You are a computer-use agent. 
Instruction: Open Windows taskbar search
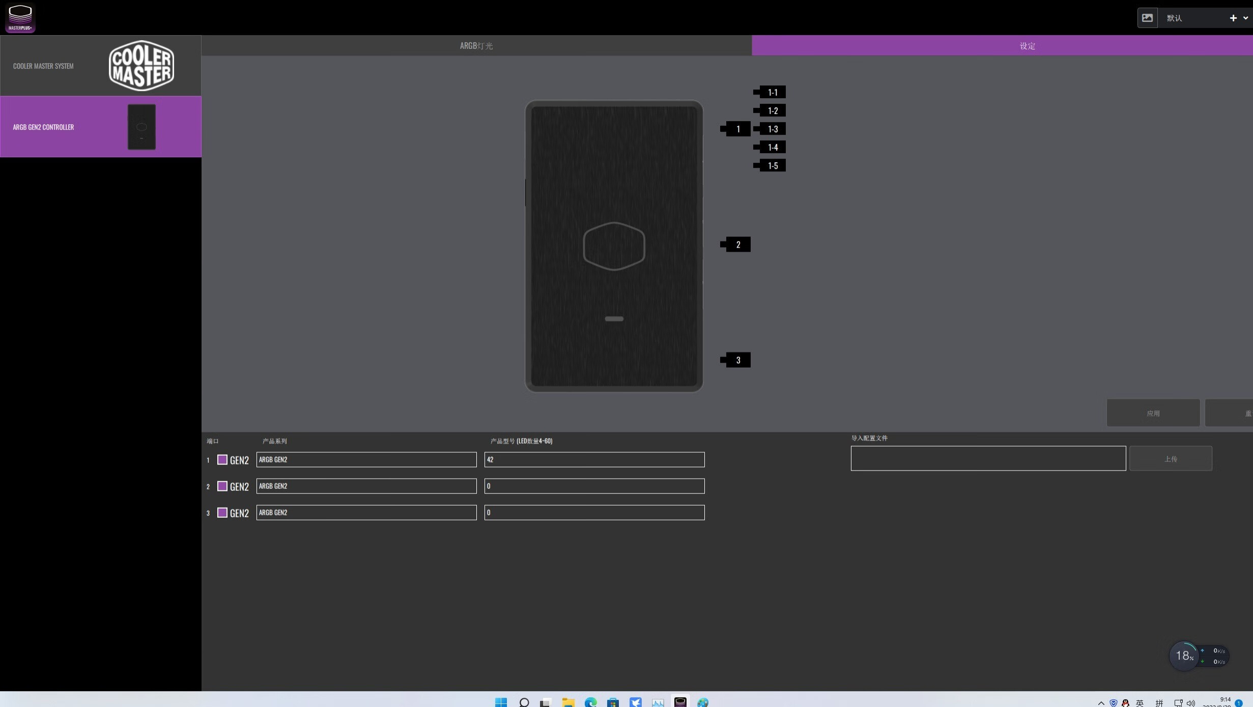[x=524, y=702]
